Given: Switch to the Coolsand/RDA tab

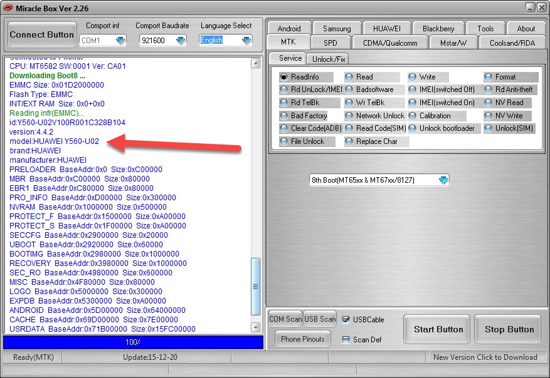Looking at the screenshot, I should [512, 43].
